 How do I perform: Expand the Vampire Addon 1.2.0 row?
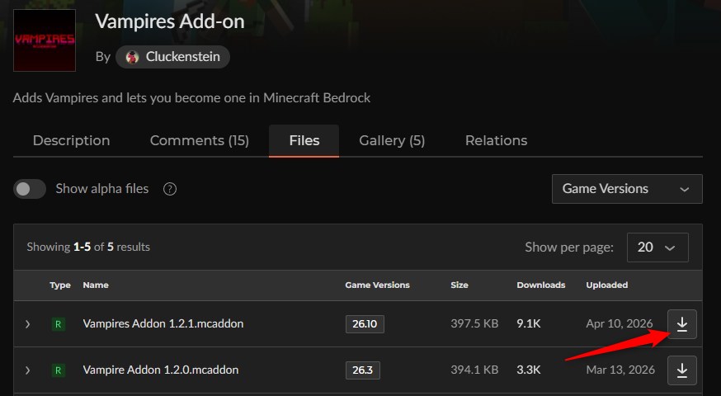[x=27, y=370]
